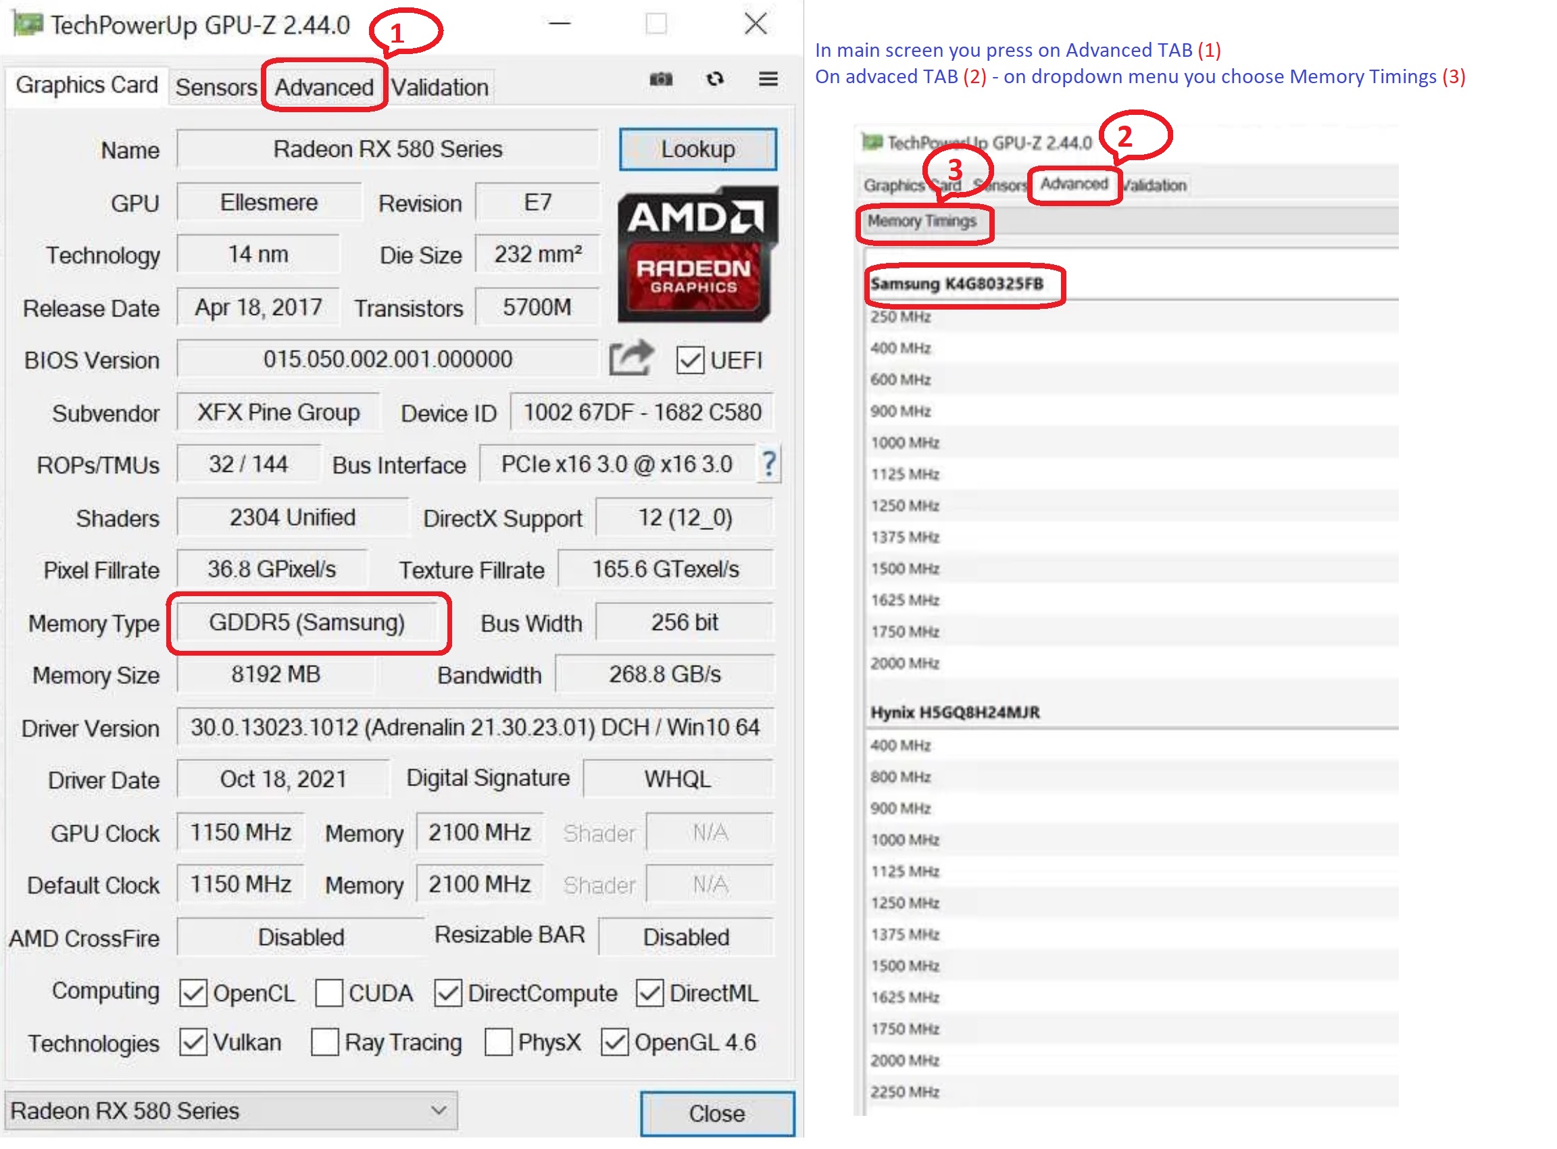The image size is (1557, 1149).
Task: Open the hamburger menu icon
Action: 768,79
